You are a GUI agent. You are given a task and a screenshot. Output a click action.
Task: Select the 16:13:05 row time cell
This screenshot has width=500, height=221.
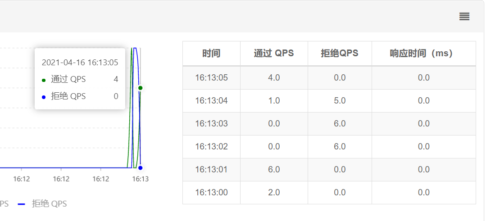click(211, 78)
